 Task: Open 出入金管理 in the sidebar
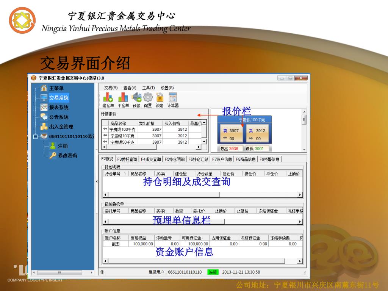tap(61, 127)
